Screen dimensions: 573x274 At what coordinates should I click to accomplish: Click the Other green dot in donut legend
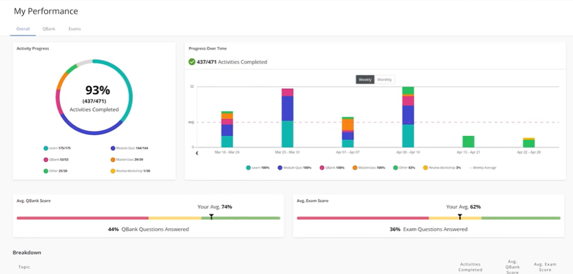(46, 171)
